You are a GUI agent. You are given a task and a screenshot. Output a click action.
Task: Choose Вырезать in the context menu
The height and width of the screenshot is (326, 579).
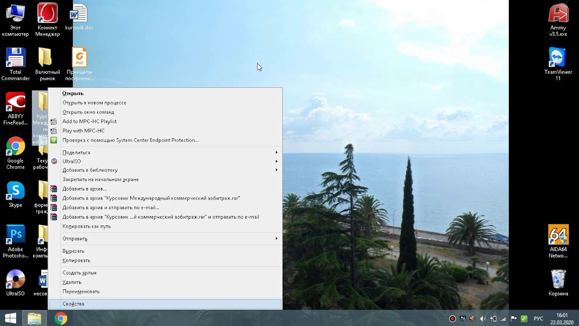pyautogui.click(x=165, y=251)
